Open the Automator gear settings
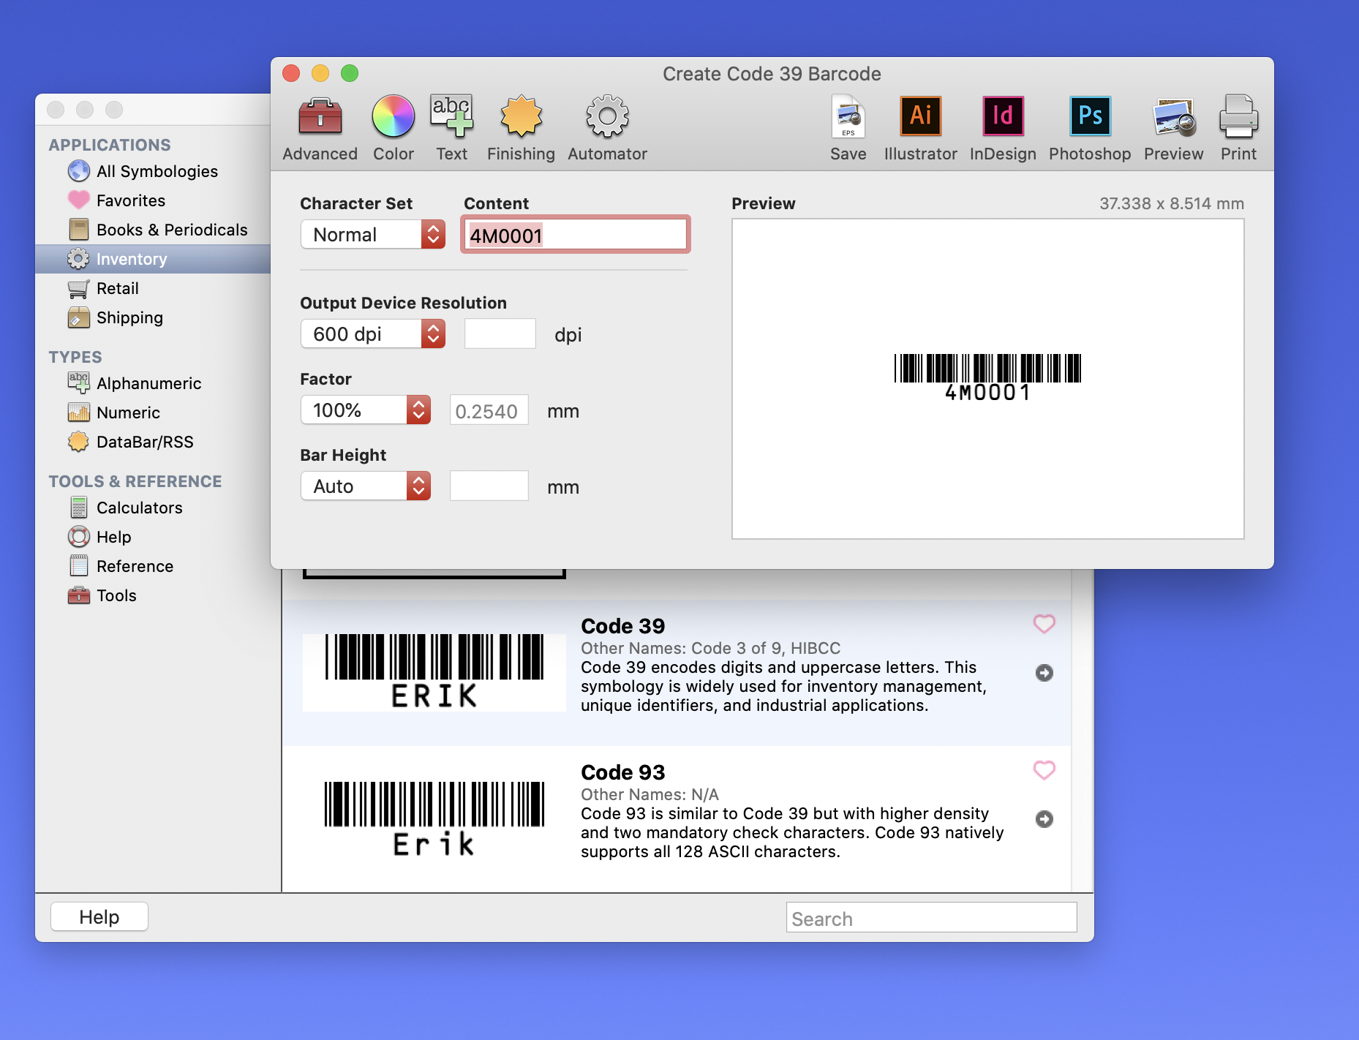The image size is (1359, 1040). tap(607, 129)
